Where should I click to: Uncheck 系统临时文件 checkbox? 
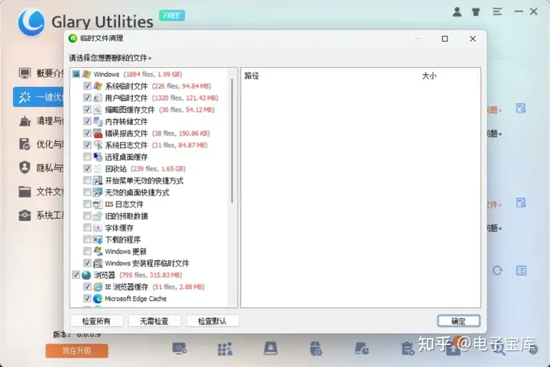tap(87, 85)
